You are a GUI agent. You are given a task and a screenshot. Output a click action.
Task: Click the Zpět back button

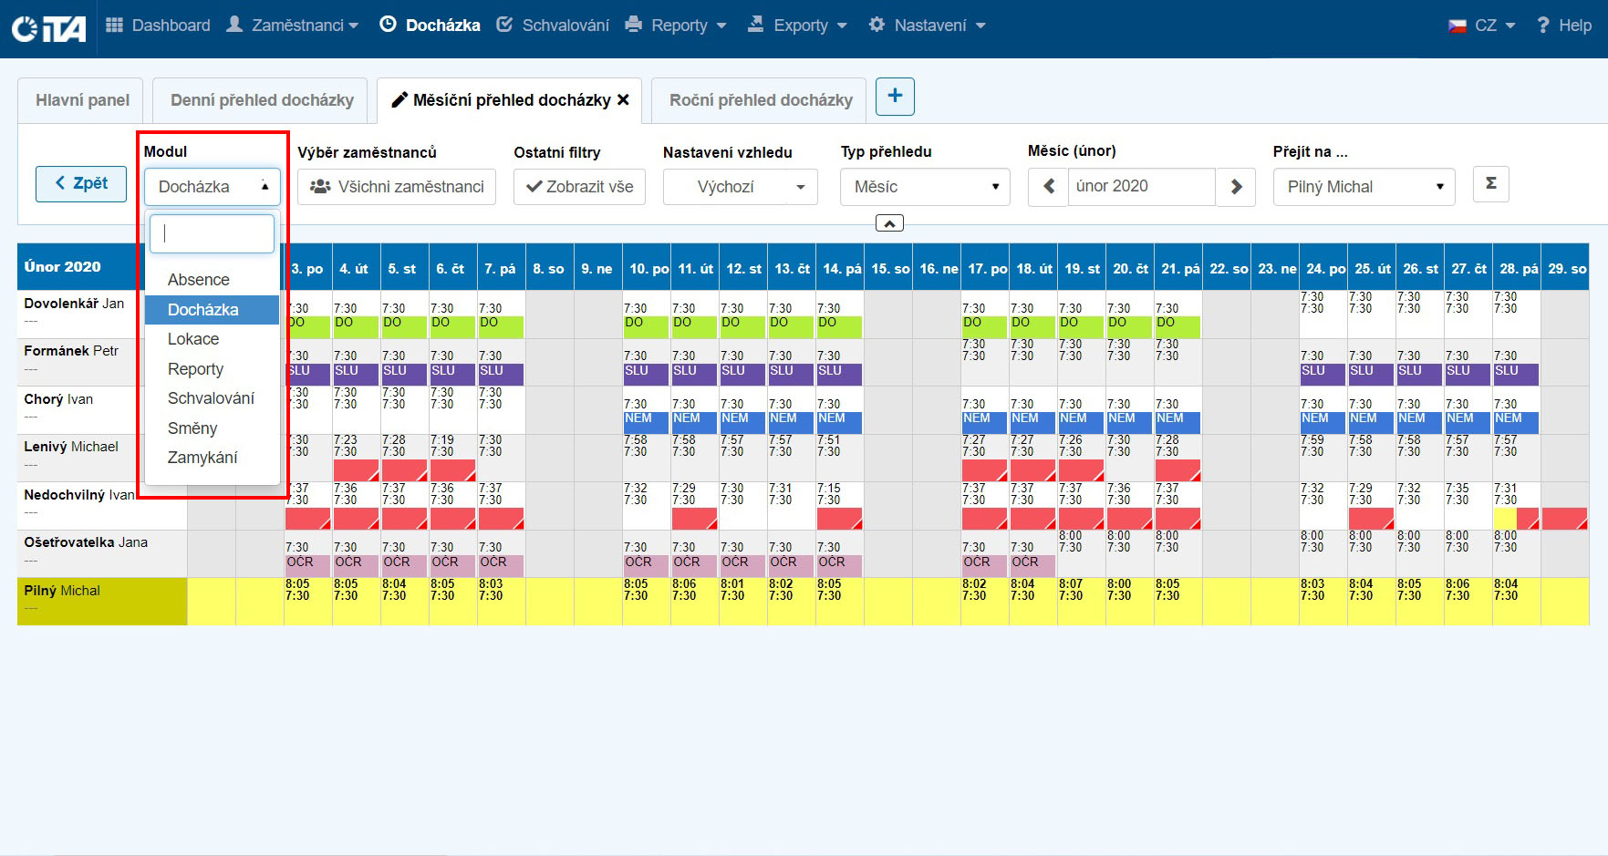pyautogui.click(x=81, y=183)
